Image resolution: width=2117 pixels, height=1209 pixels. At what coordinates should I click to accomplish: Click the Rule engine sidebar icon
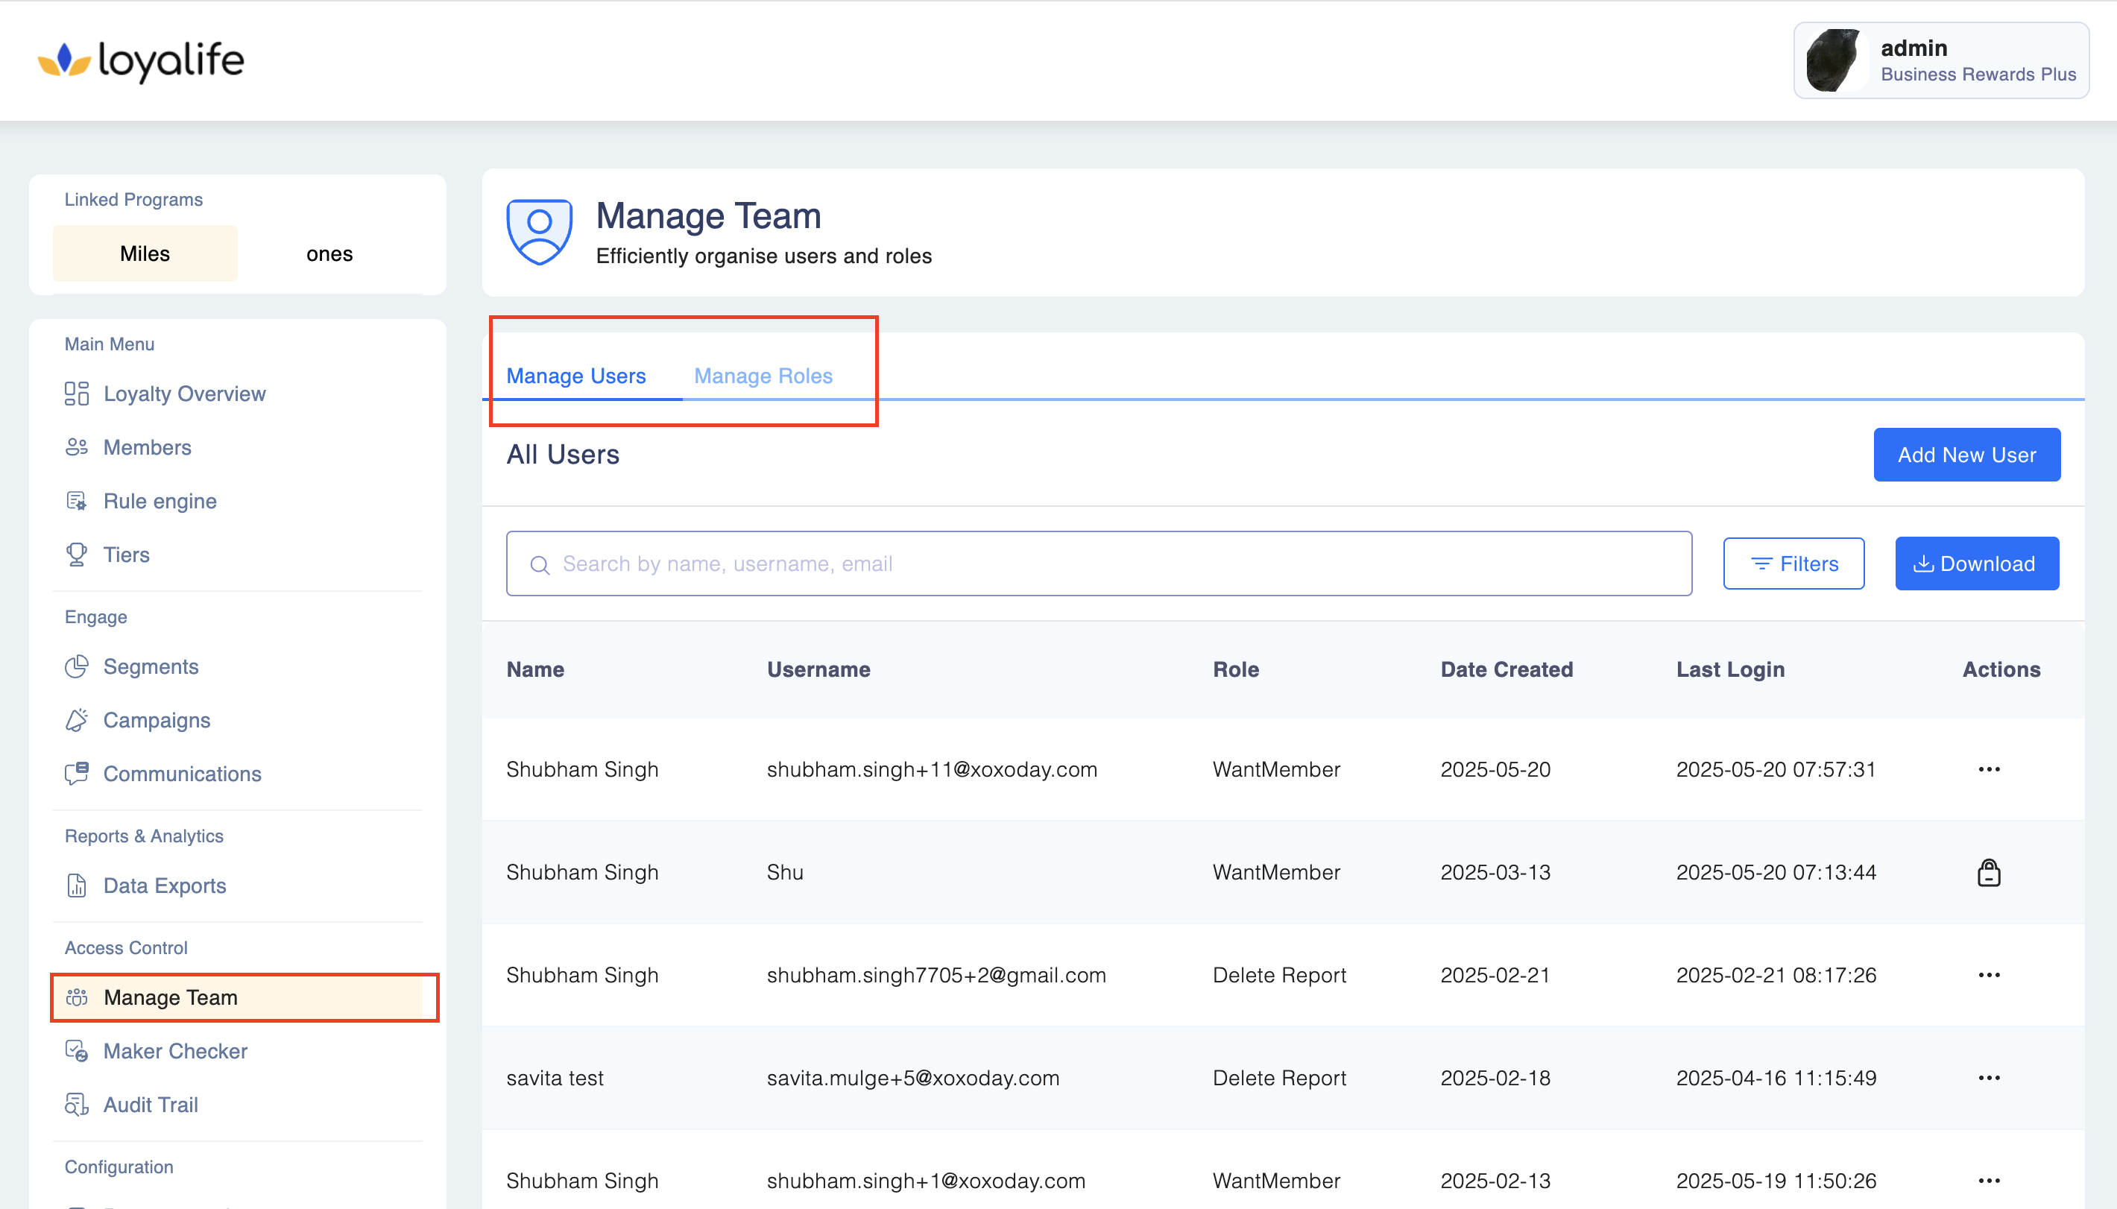(x=76, y=501)
